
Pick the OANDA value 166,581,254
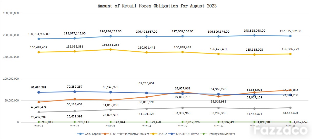pos(110,45)
